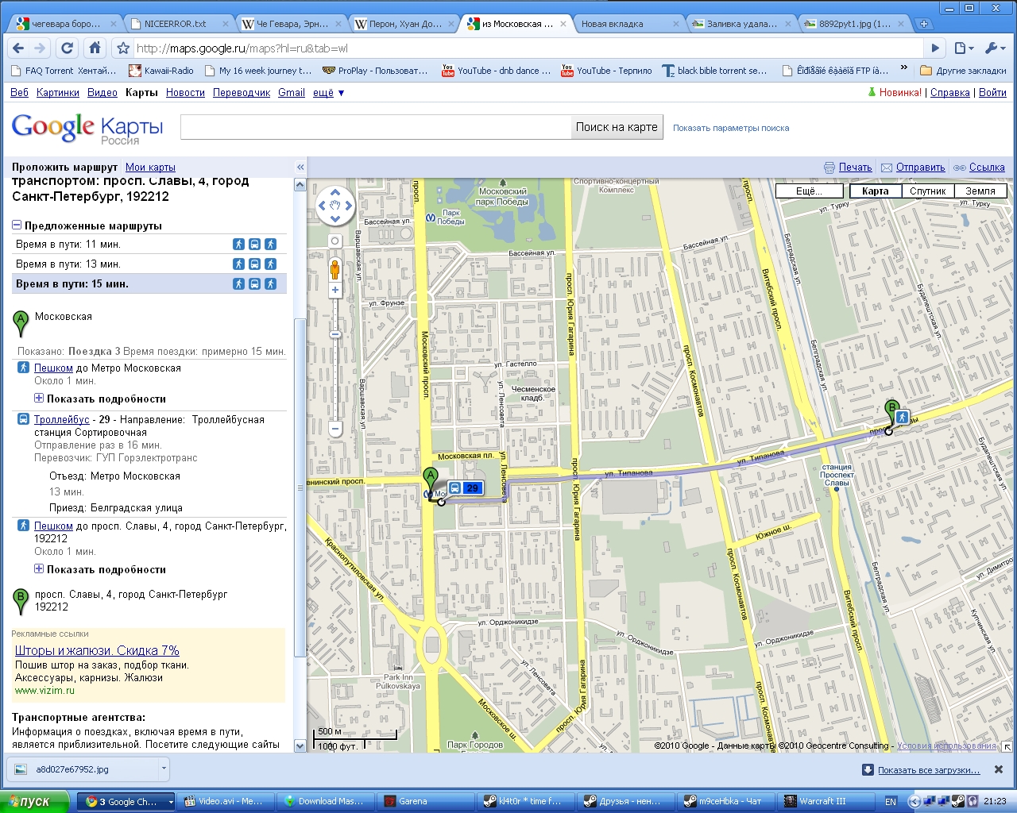Click the bus icon in the 11 мин. row

point(254,245)
